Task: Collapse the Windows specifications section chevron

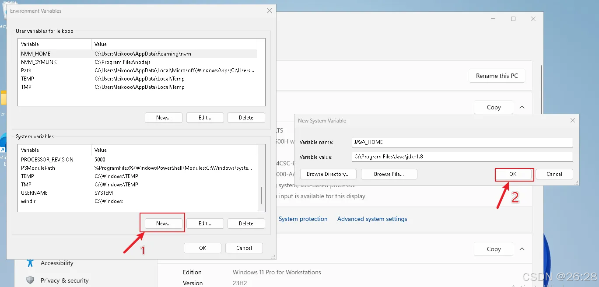Action: (x=522, y=249)
